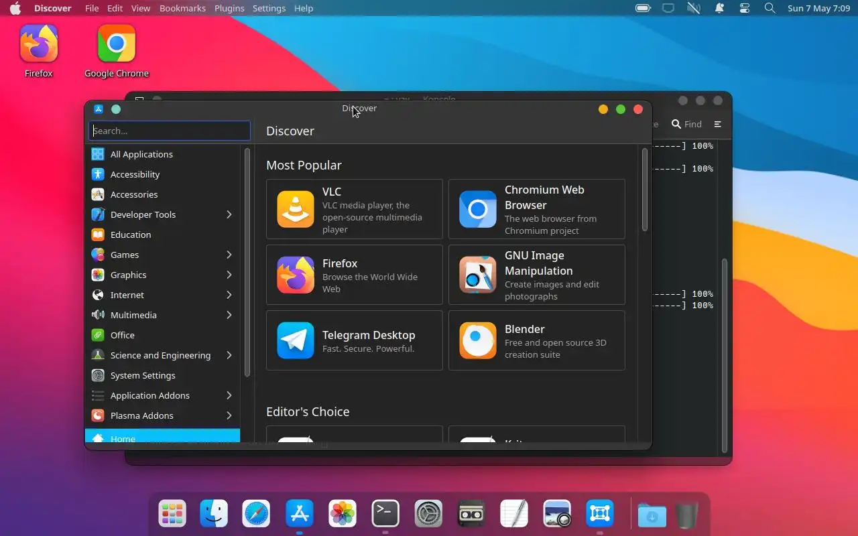This screenshot has width=858, height=536.
Task: Click the category sidebar scrollbar
Action: [x=247, y=263]
